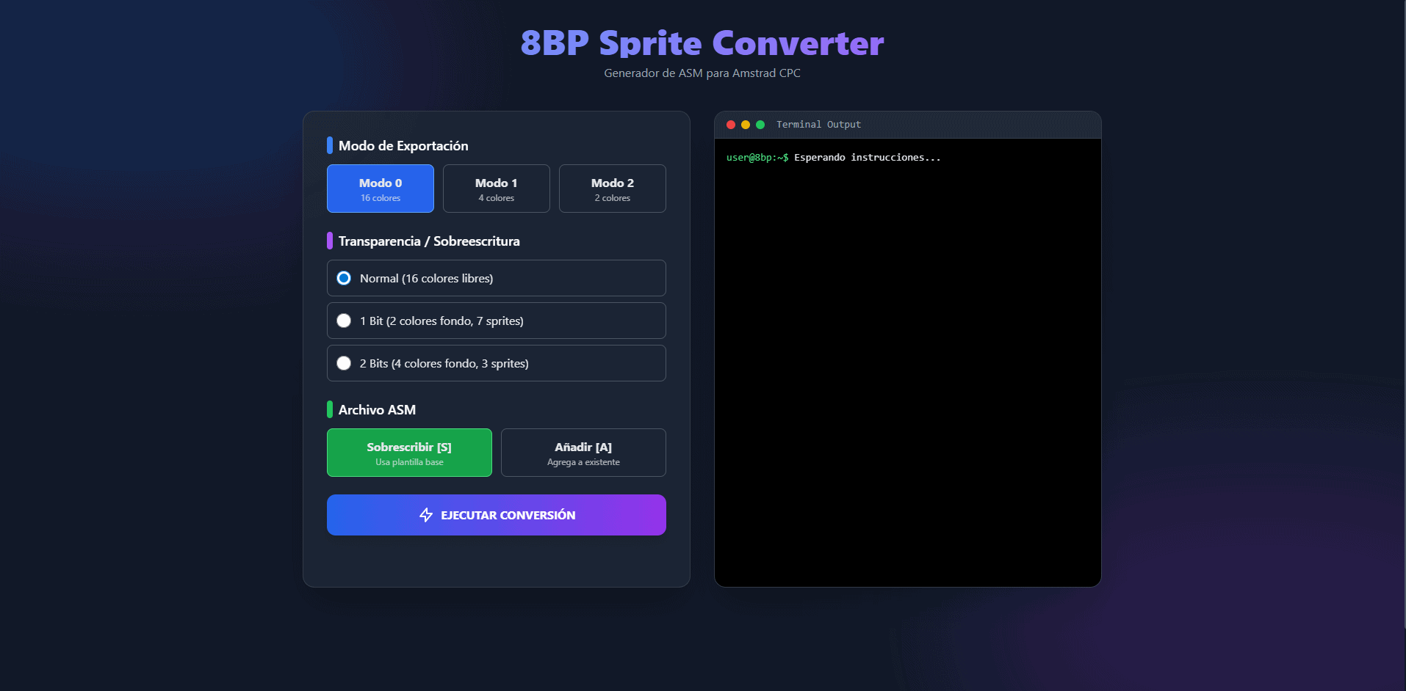Click the 'Transparencia / Sobreescritura' section heading
Viewport: 1406px width, 691px height.
coord(429,241)
